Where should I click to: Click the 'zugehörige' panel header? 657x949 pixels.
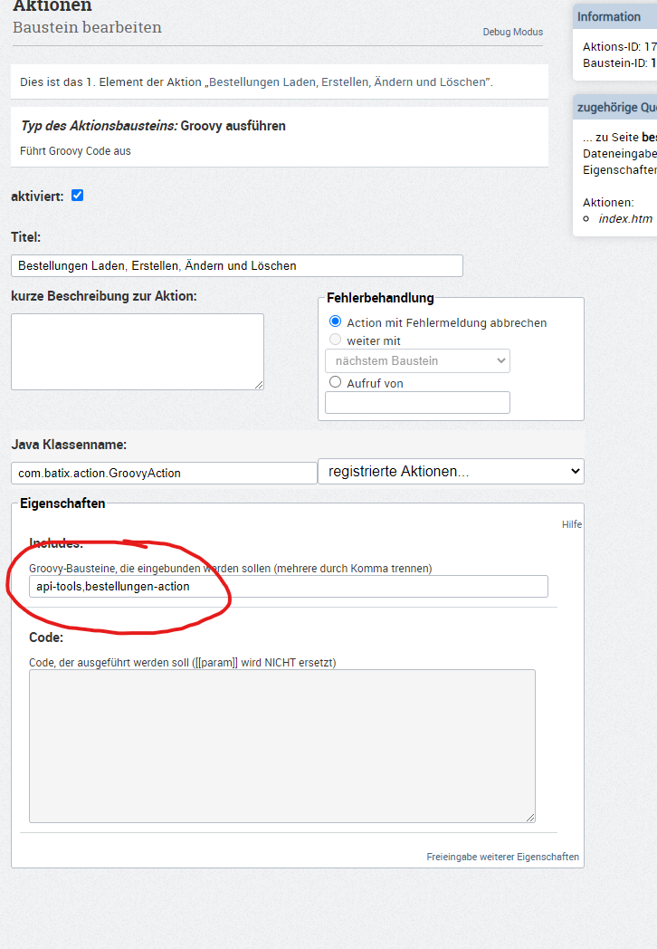[x=614, y=107]
